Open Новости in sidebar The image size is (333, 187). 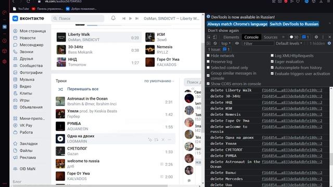[24, 38]
